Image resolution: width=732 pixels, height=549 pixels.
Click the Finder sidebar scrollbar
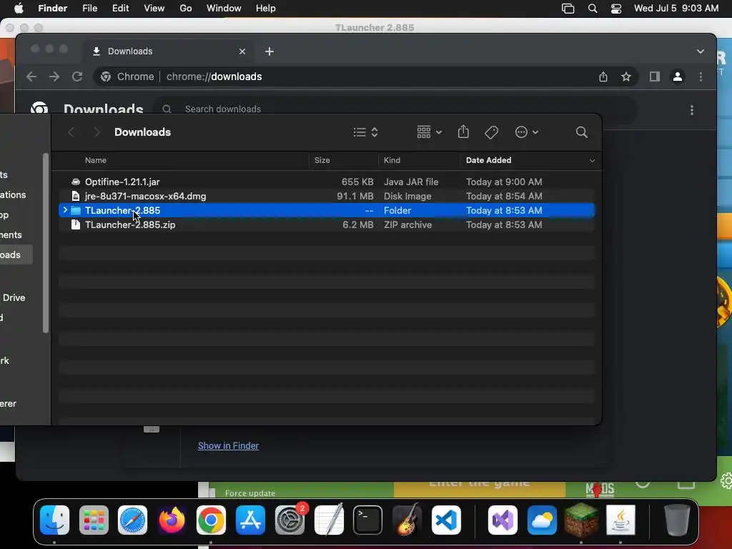tap(45, 243)
